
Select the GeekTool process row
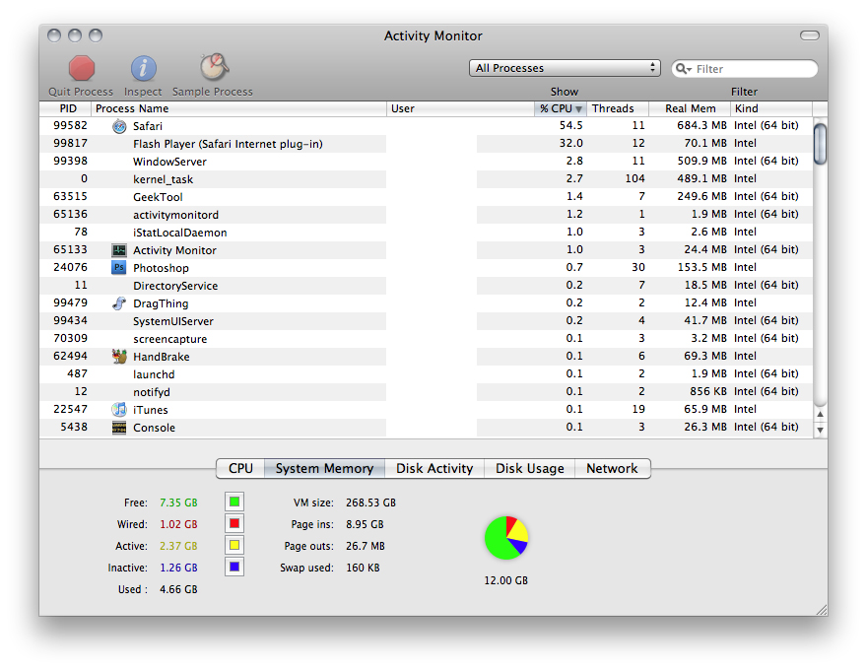[426, 197]
